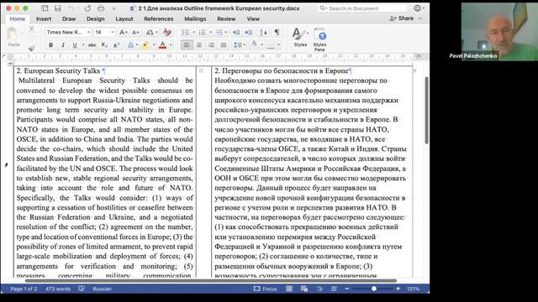Screen dimensions: 538x302
Task: Click the Format Painter brush icon
Action: pyautogui.click(x=32, y=49)
